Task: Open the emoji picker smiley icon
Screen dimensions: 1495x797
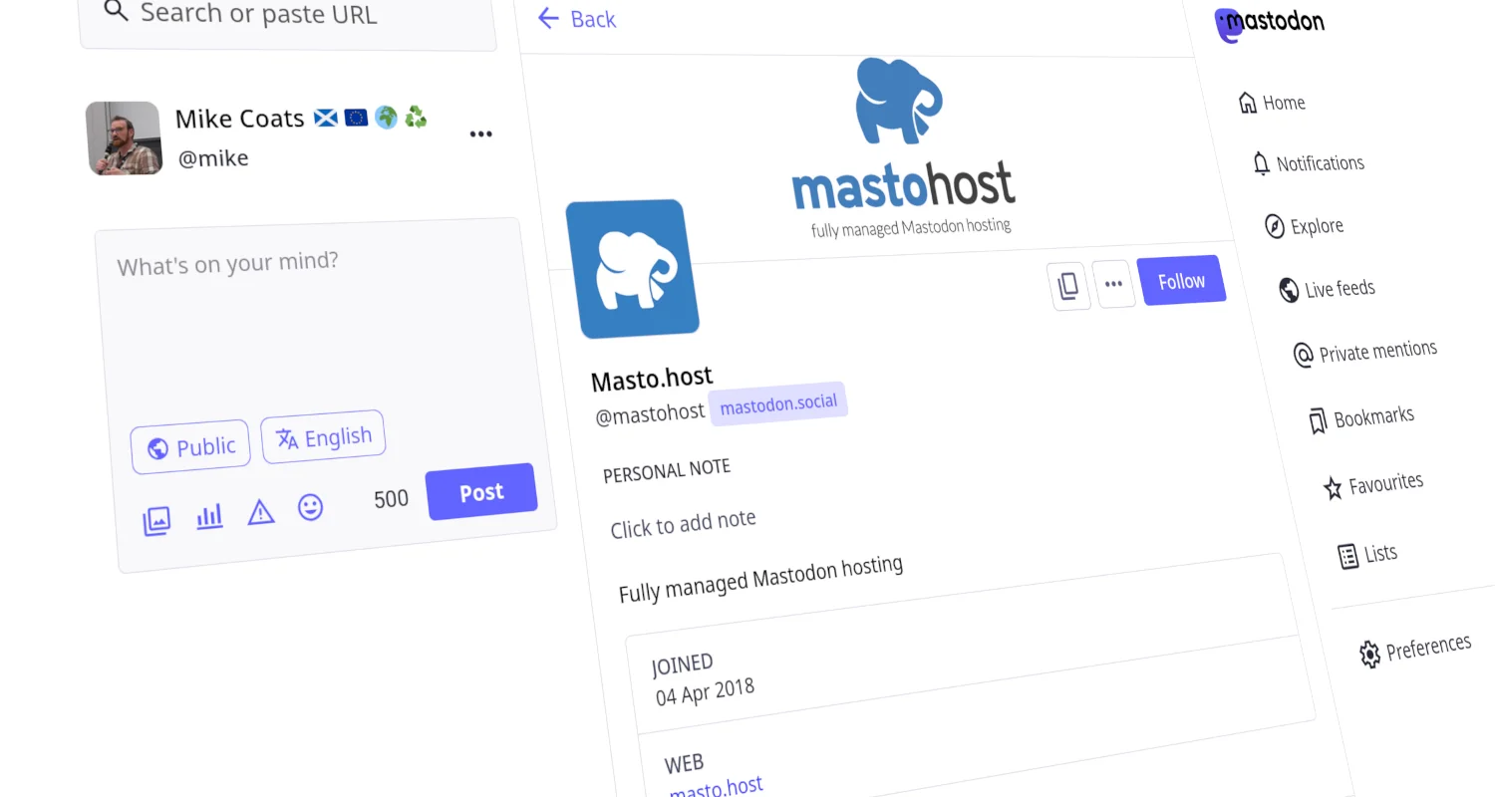Action: point(311,507)
